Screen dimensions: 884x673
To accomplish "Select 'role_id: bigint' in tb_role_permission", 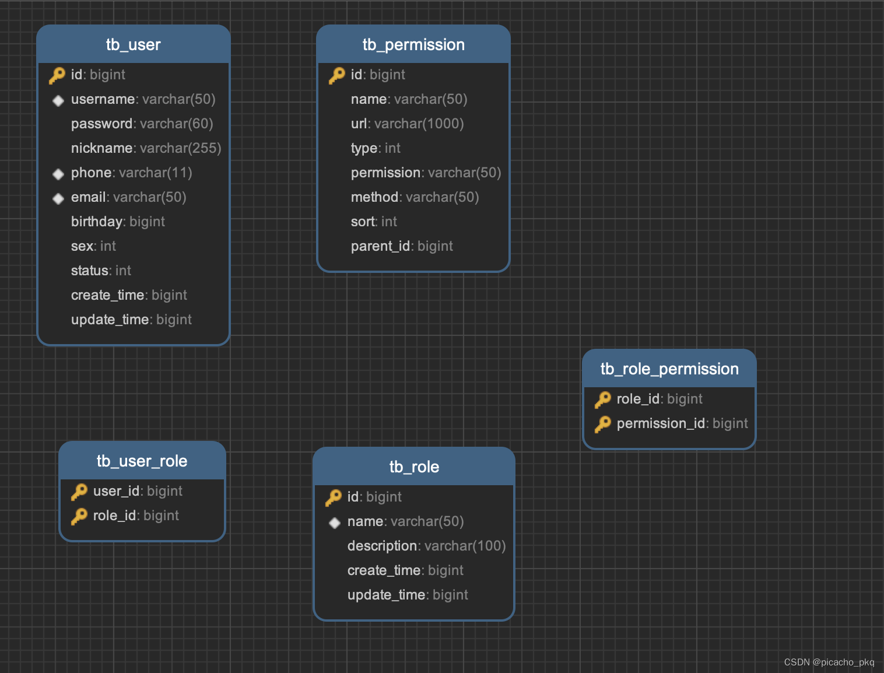I will [x=669, y=399].
